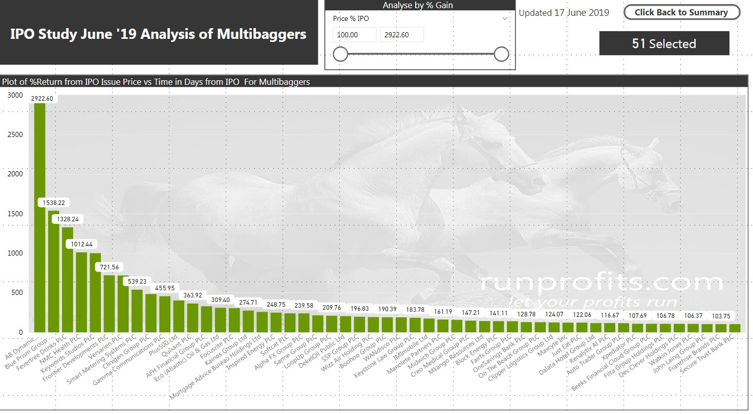The height and width of the screenshot is (414, 753).
Task: Click the minimum value field showing 100.00
Action: pyautogui.click(x=354, y=35)
